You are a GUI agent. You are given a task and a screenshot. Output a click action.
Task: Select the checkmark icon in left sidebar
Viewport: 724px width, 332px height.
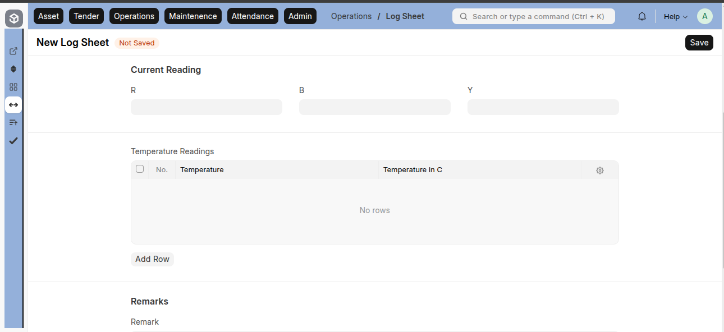pos(13,141)
